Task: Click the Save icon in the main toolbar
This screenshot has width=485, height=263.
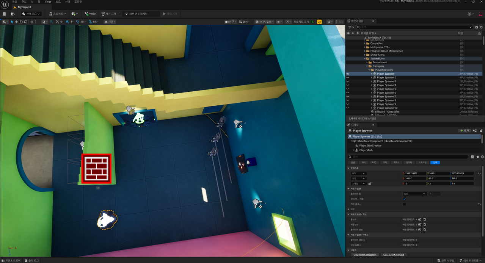Action: click(x=4, y=14)
